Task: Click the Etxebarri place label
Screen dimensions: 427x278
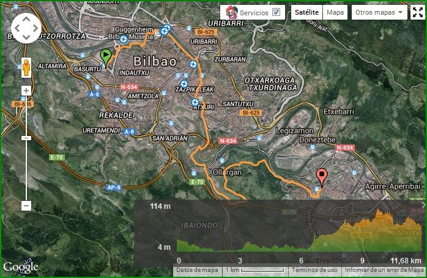Action: (x=339, y=111)
